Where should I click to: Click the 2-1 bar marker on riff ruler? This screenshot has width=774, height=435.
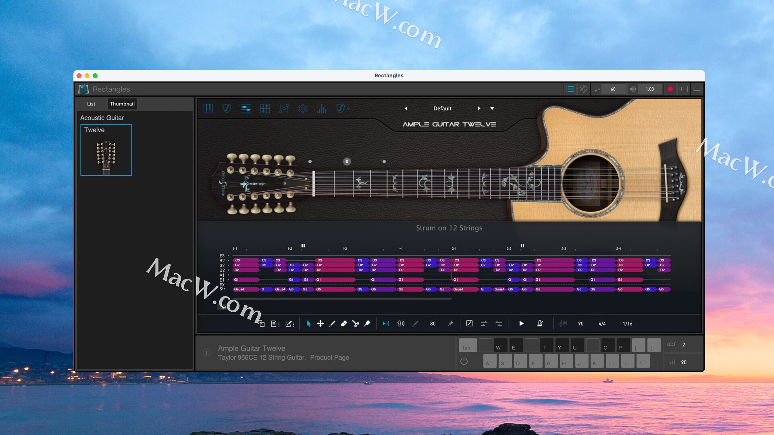pyautogui.click(x=454, y=249)
